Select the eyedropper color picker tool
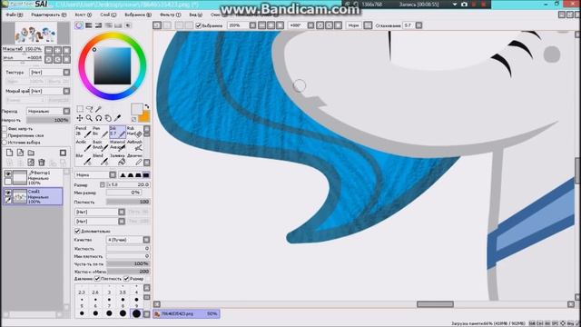 tap(117, 118)
